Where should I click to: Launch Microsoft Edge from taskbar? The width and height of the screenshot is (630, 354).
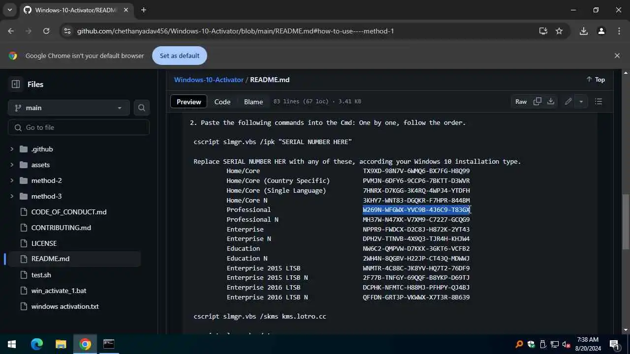(37, 344)
